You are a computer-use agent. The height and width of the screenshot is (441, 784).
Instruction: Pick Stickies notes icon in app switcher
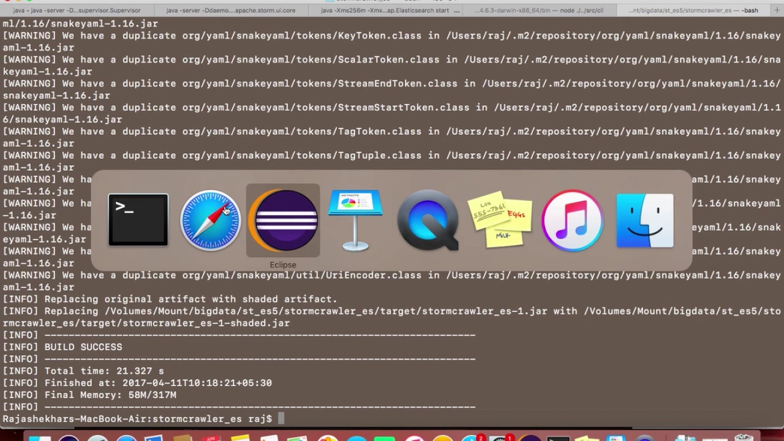[500, 221]
